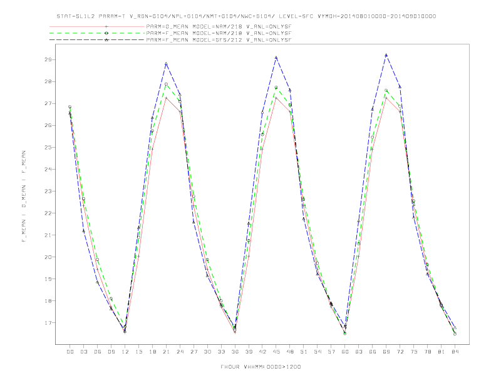This screenshot has width=496, height=383.
Task: Click the blue triangle peak marker at hour 45
Action: point(276,58)
